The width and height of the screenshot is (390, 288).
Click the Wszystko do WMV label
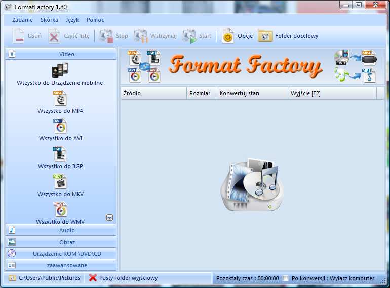point(60,221)
